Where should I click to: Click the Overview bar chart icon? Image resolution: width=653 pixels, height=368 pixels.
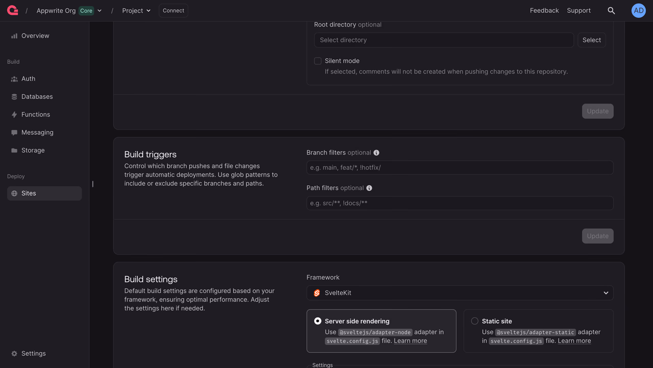(14, 36)
